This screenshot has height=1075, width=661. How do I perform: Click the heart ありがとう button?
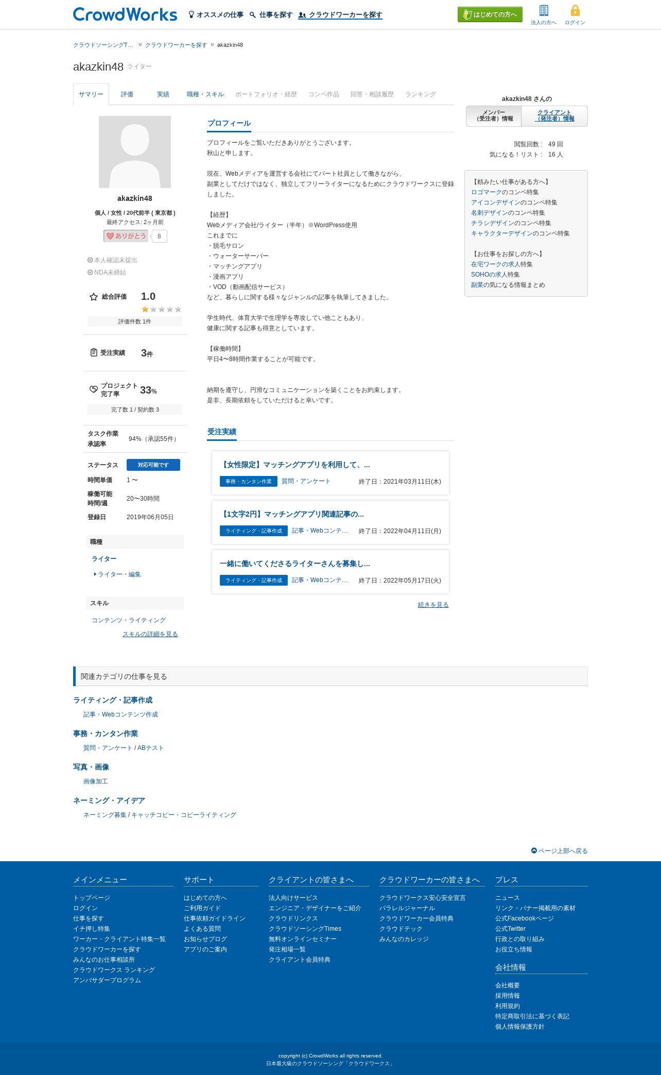click(126, 236)
